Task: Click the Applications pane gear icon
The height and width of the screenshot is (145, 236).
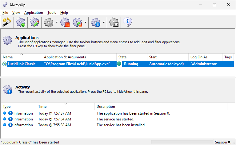Action: (x=7, y=40)
